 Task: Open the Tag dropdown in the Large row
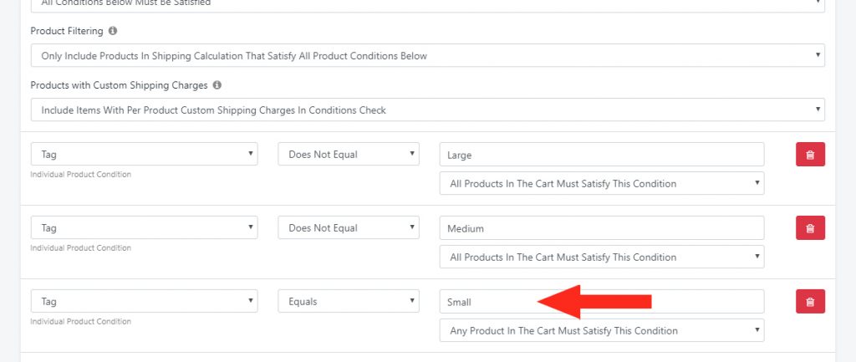pos(144,154)
